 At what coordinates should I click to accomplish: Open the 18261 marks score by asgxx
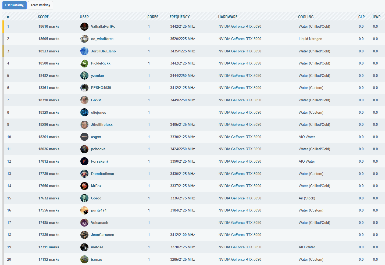pyautogui.click(x=49, y=137)
